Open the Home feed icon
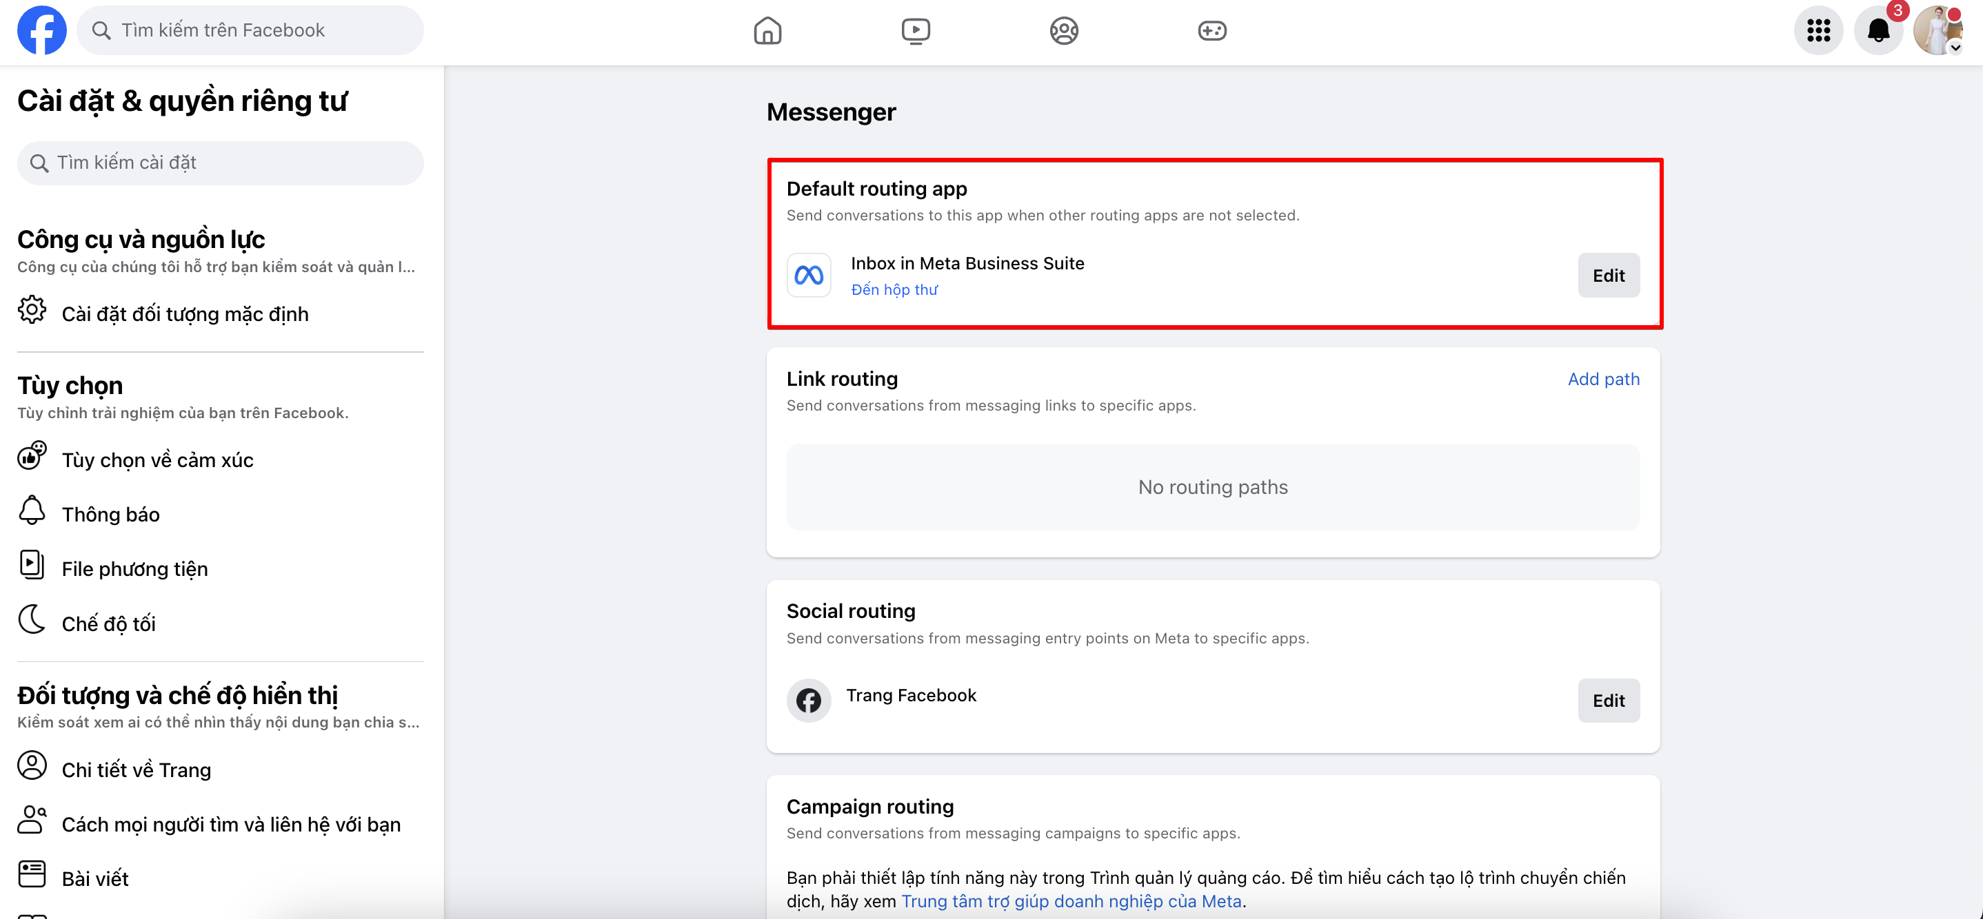This screenshot has width=1983, height=919. tap(767, 31)
